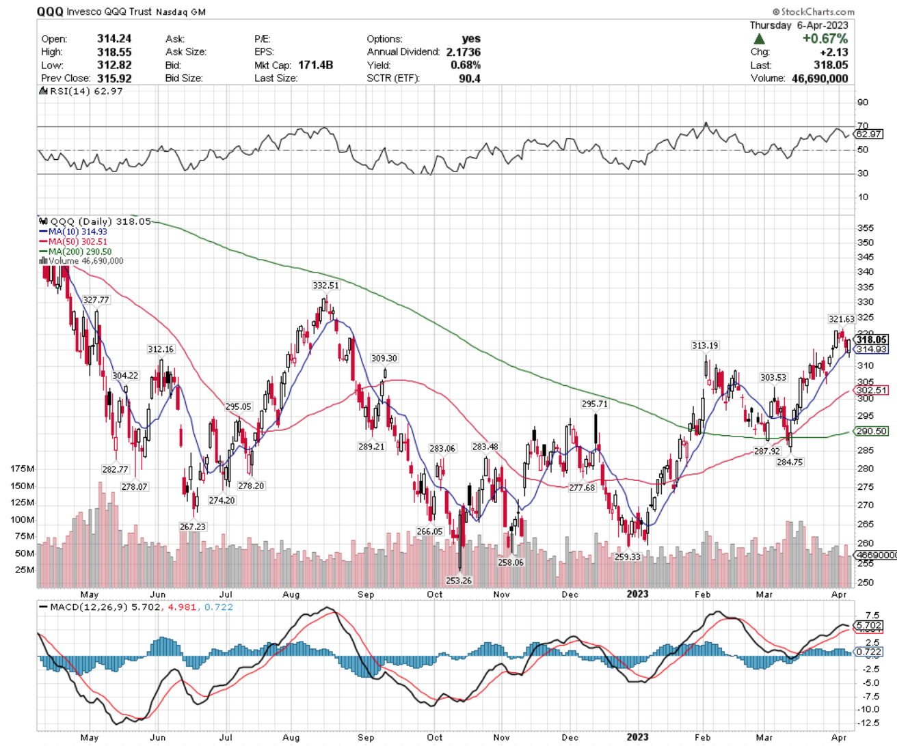This screenshot has width=908, height=746.
Task: Click the 282.77 price label
Action: pyautogui.click(x=115, y=469)
